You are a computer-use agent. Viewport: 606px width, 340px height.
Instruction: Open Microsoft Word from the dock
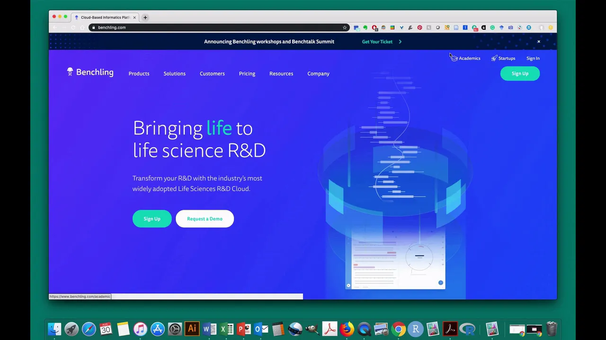tap(209, 329)
